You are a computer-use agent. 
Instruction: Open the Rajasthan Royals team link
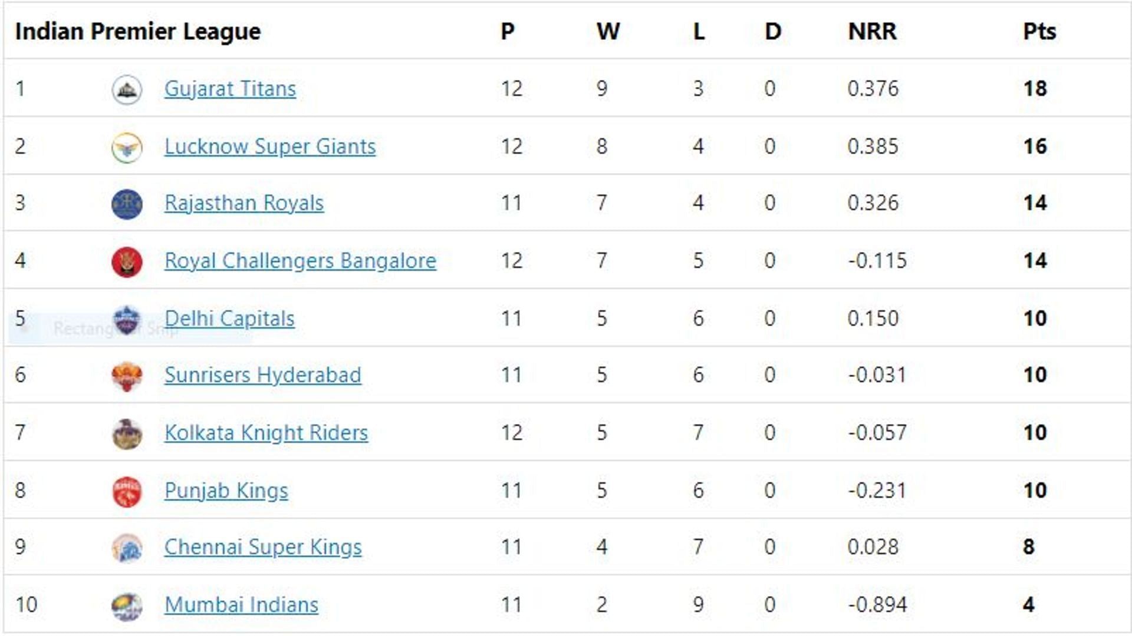[244, 203]
